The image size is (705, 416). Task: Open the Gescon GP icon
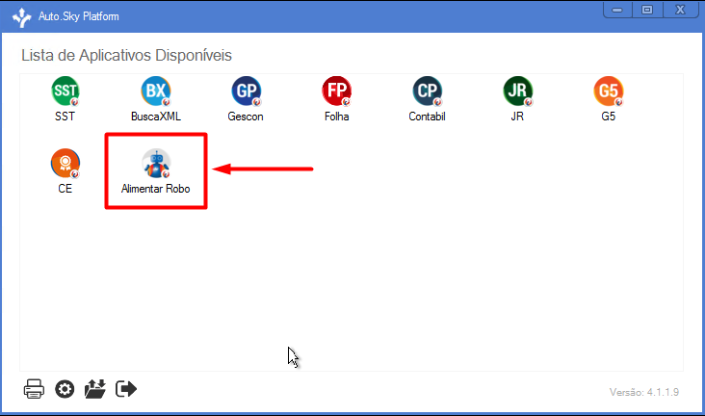click(x=247, y=91)
